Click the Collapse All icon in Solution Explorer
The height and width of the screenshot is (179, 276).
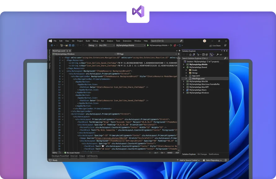point(203,54)
